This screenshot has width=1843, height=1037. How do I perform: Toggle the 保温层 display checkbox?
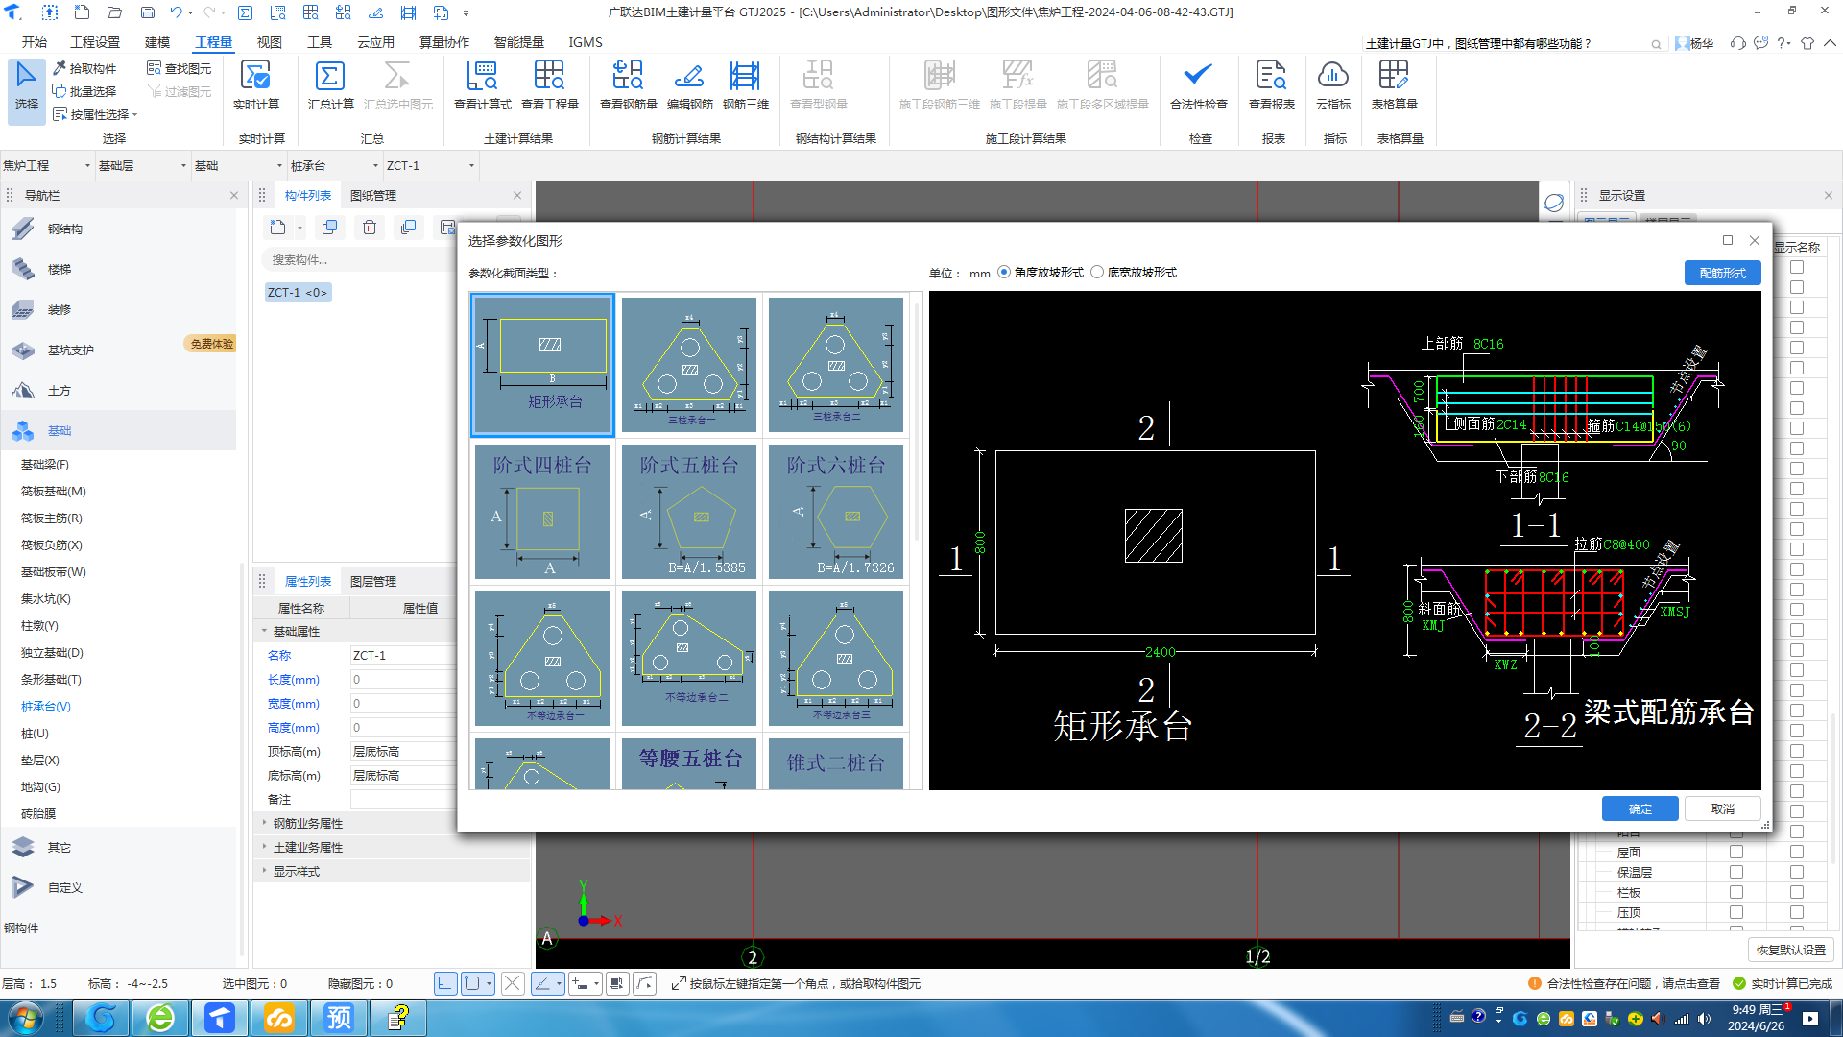pyautogui.click(x=1735, y=872)
